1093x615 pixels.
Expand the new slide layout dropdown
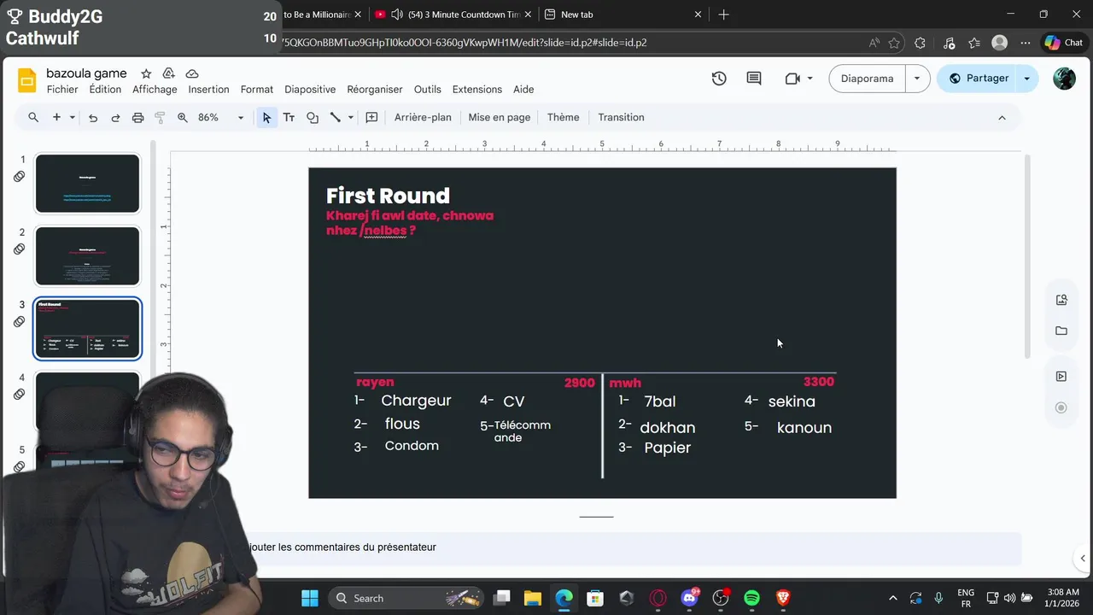click(x=73, y=117)
